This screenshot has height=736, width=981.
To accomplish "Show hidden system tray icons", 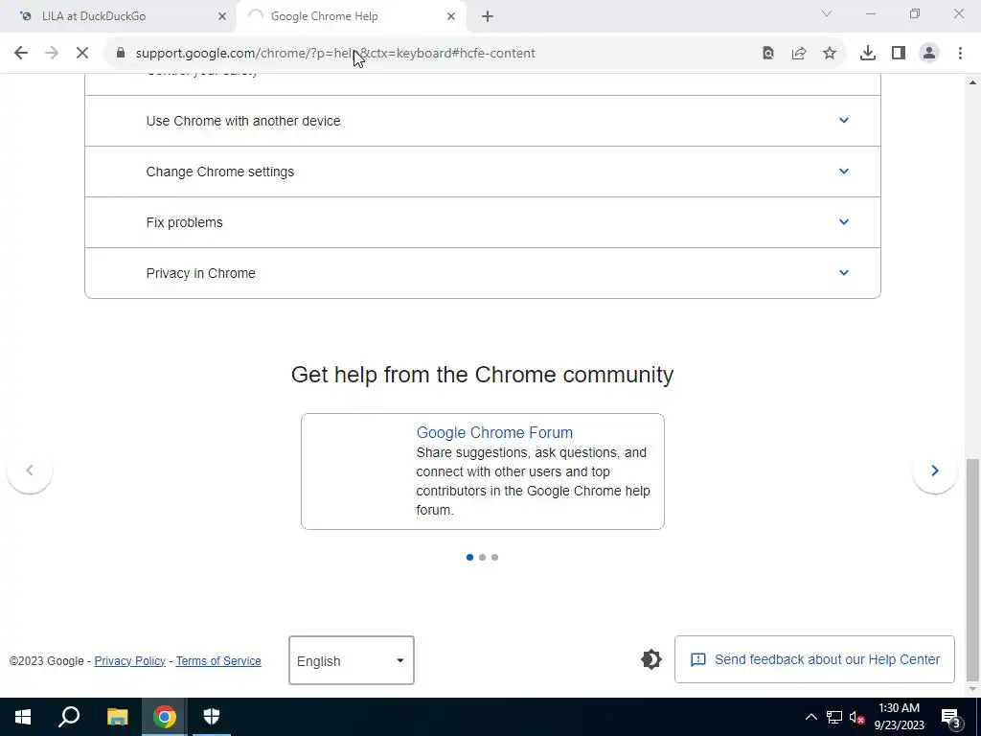I will click(810, 717).
